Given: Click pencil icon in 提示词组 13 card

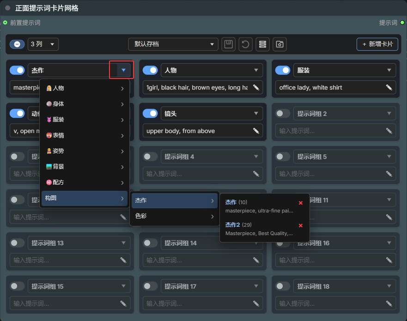Looking at the screenshot, I should (123, 260).
